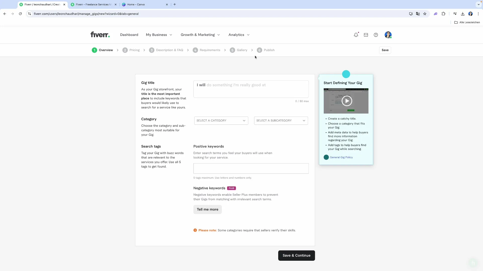The height and width of the screenshot is (271, 483).
Task: Click Tell me more about negative keywords
Action: point(208,209)
